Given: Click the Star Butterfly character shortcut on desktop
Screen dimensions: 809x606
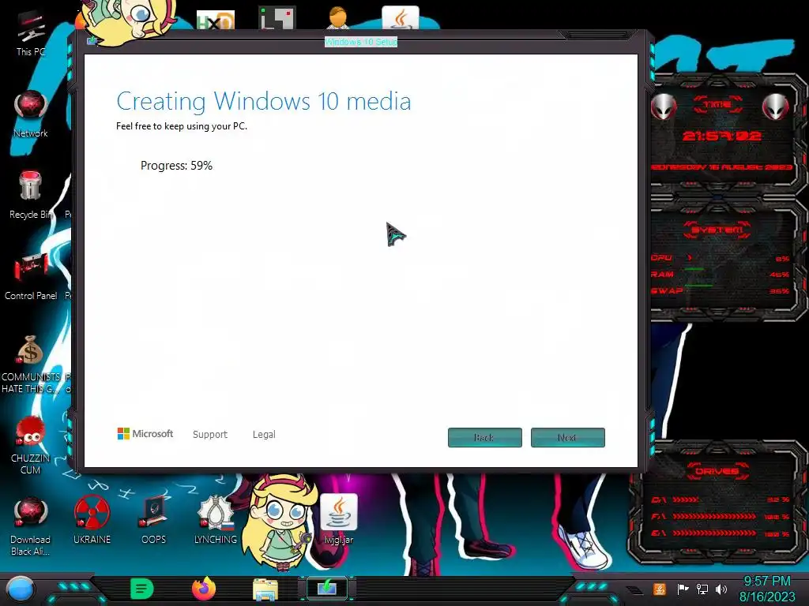Looking at the screenshot, I should tap(279, 521).
